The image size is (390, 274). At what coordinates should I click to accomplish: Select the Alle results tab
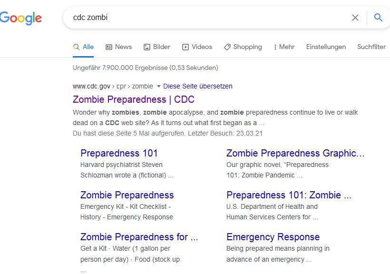(x=84, y=47)
